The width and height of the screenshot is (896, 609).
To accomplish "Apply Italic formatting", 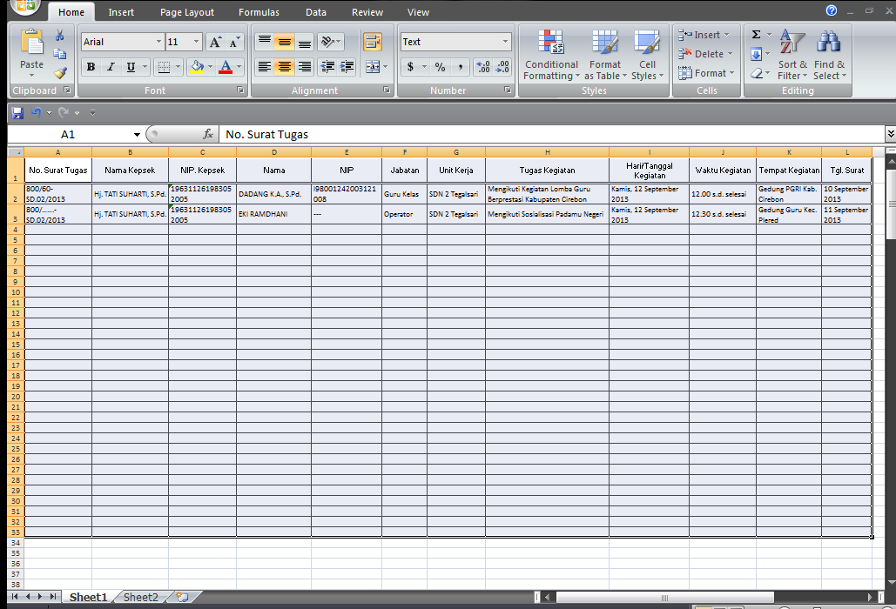I will point(110,66).
